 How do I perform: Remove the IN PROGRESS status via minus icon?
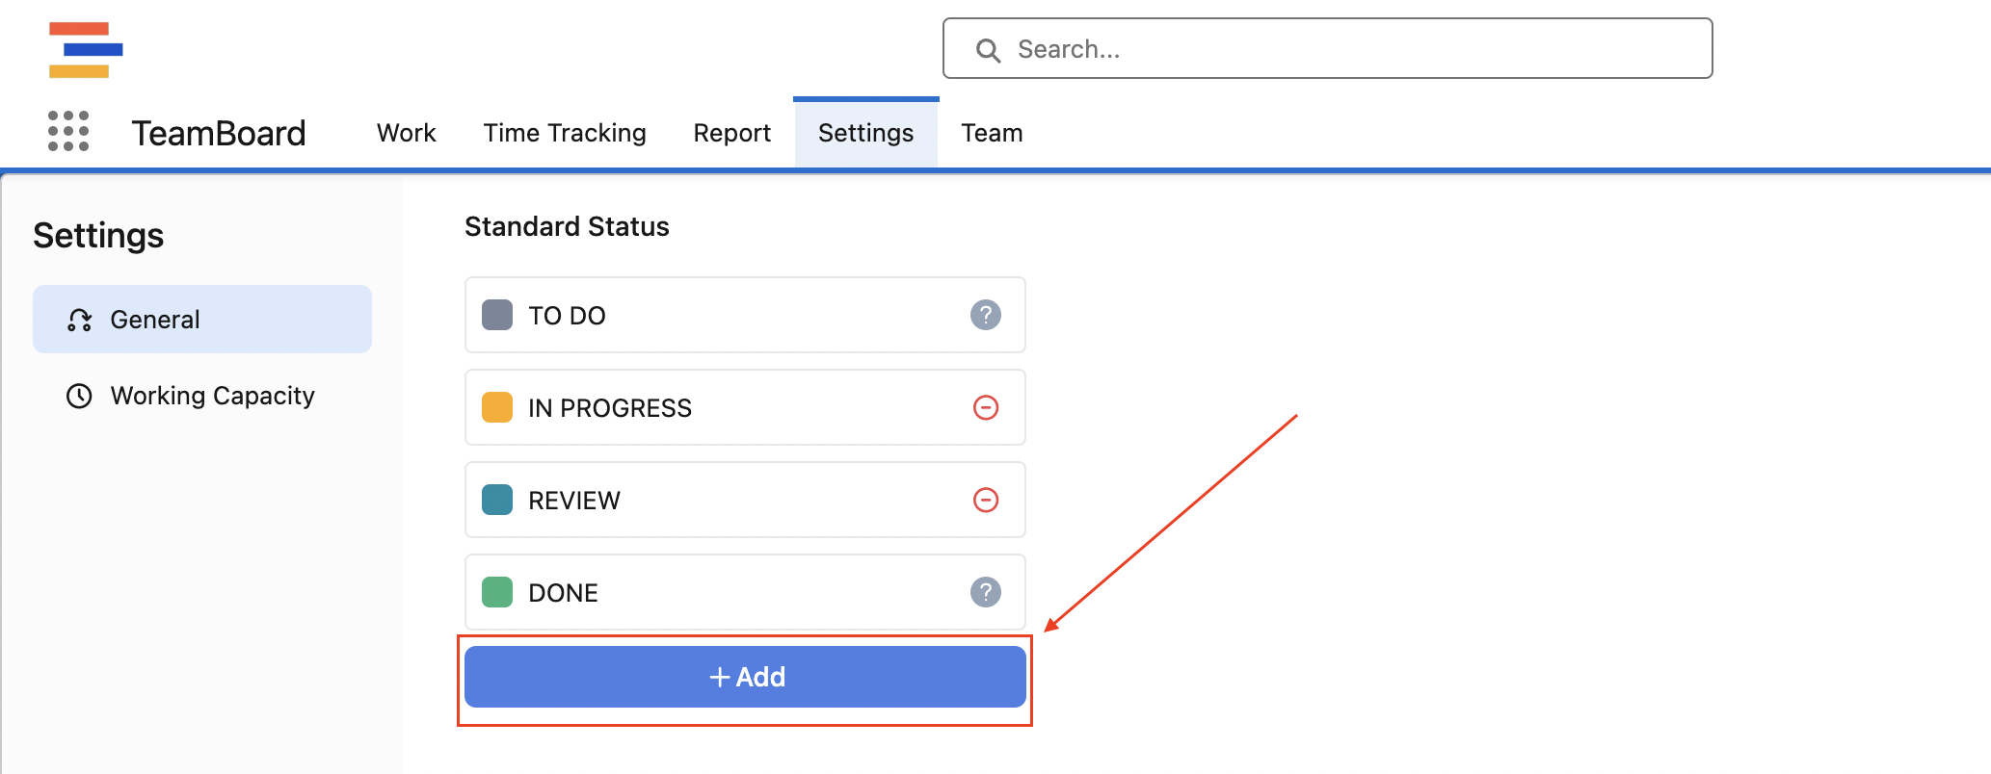click(x=986, y=407)
